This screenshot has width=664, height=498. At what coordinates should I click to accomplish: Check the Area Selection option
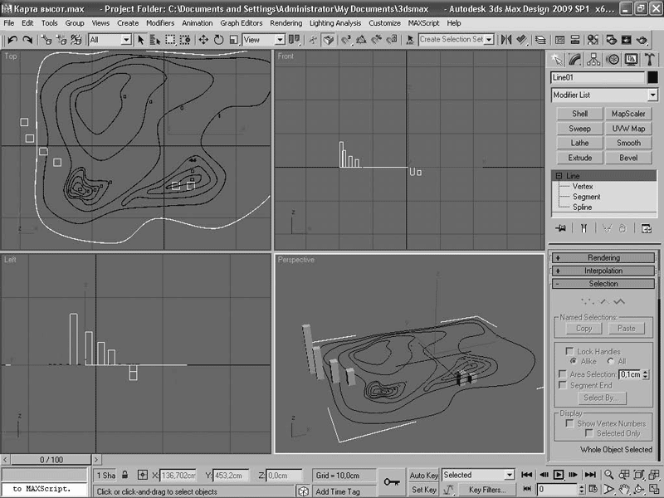coord(561,374)
